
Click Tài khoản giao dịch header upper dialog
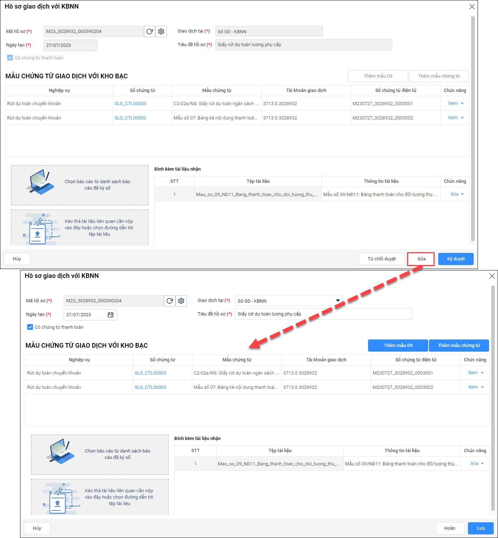click(x=306, y=91)
